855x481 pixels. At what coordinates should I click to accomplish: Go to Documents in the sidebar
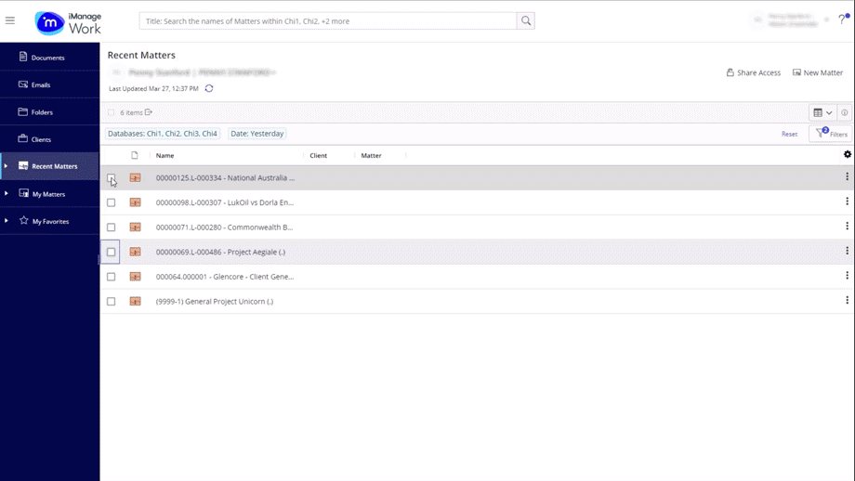pos(47,58)
